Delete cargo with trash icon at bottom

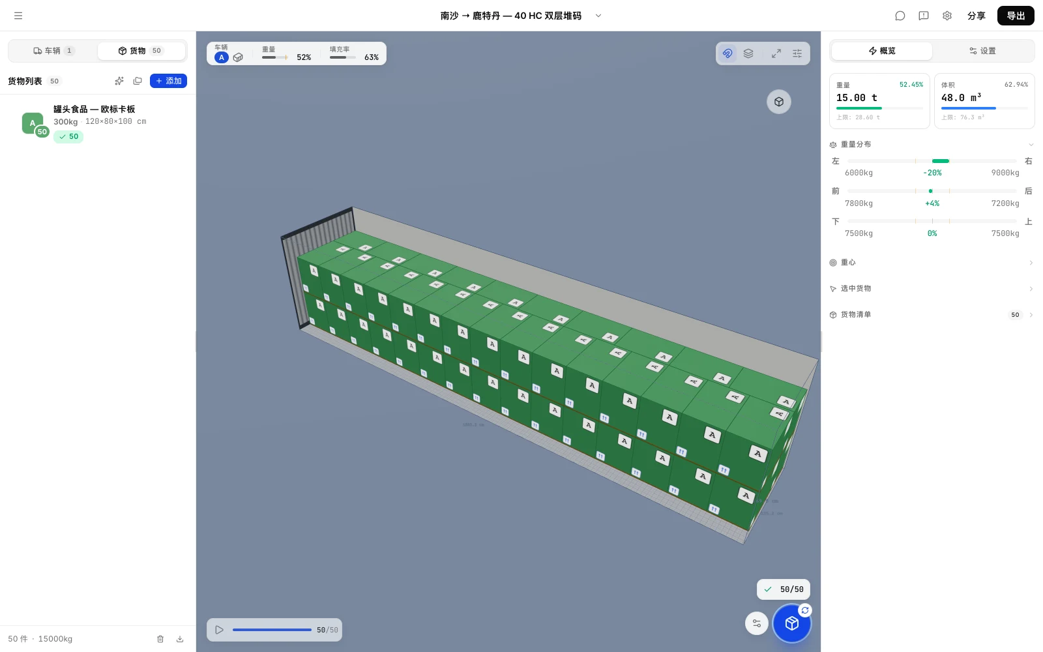[160, 639]
